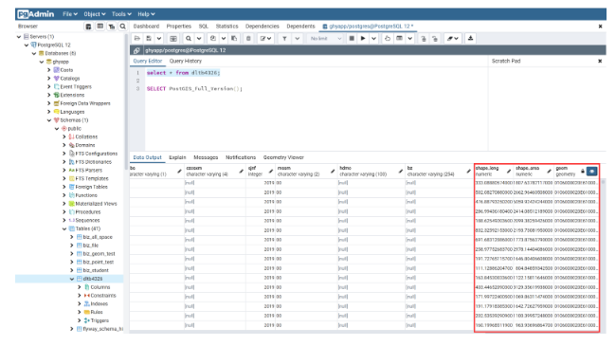616x346 pixels.
Task: Click the Paste toolbar icon
Action: 234,39
